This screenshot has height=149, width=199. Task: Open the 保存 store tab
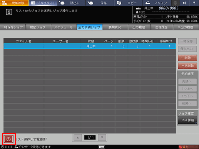[100, 3]
